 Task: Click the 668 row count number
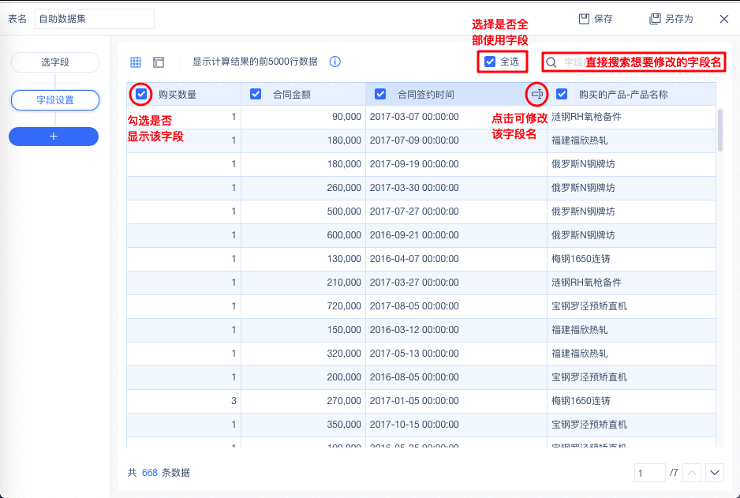(x=150, y=473)
